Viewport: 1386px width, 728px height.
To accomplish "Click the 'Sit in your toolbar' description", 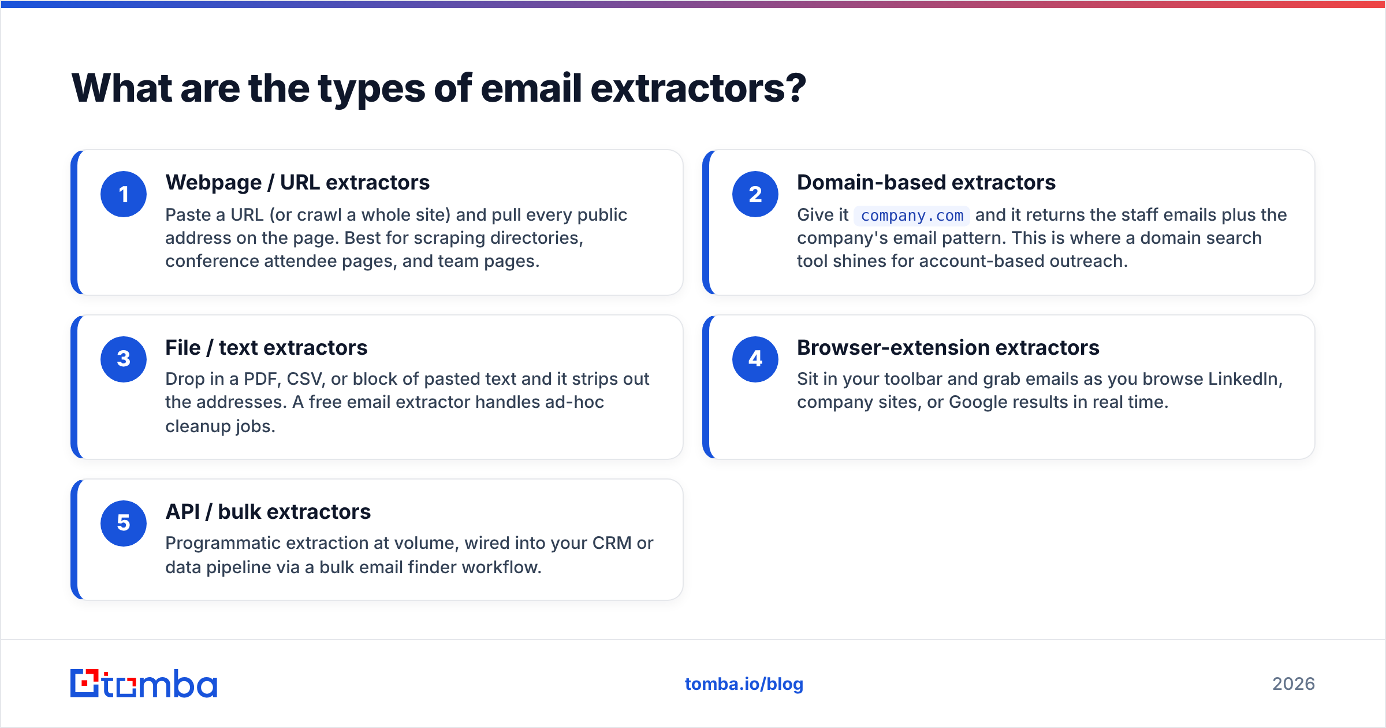I will (x=1039, y=391).
